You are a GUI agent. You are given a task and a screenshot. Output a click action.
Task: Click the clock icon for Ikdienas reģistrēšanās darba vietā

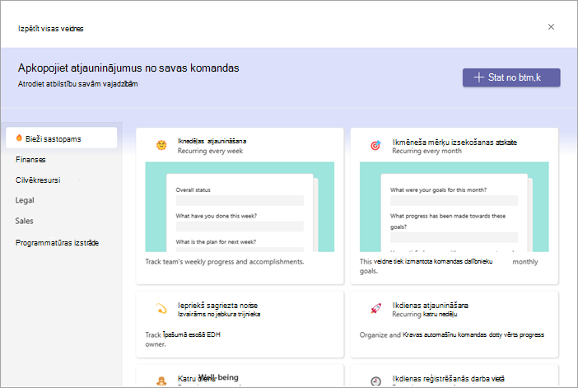click(375, 381)
